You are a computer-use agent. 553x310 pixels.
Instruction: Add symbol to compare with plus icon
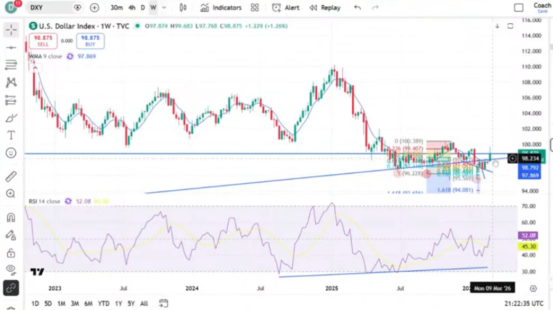(x=95, y=8)
